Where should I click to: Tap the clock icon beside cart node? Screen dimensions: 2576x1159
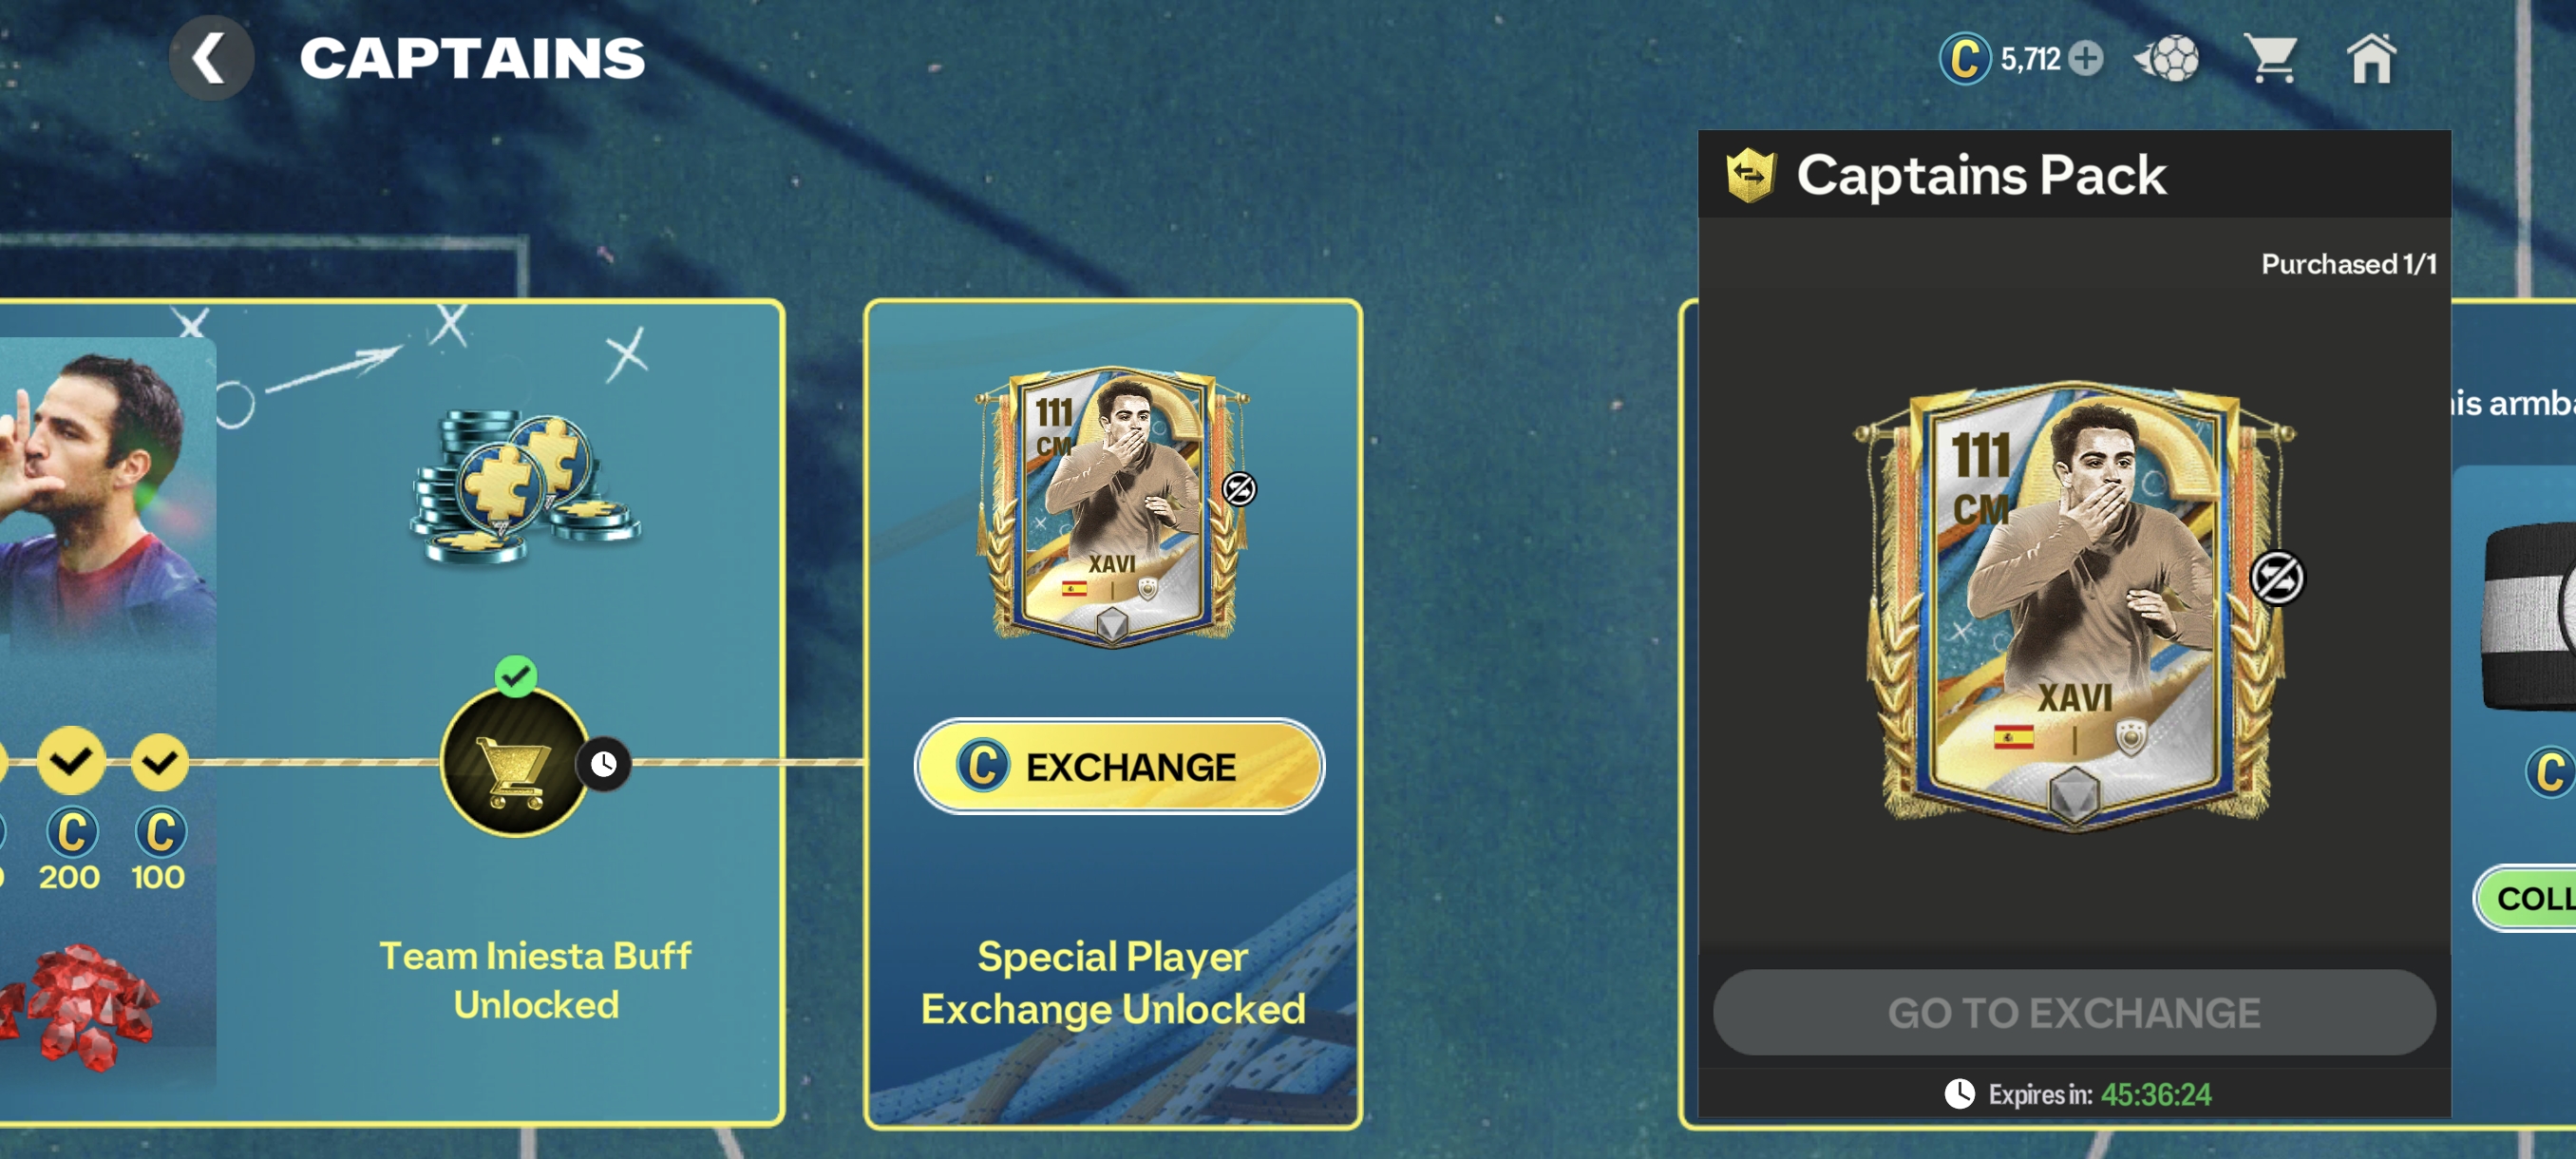(x=603, y=764)
